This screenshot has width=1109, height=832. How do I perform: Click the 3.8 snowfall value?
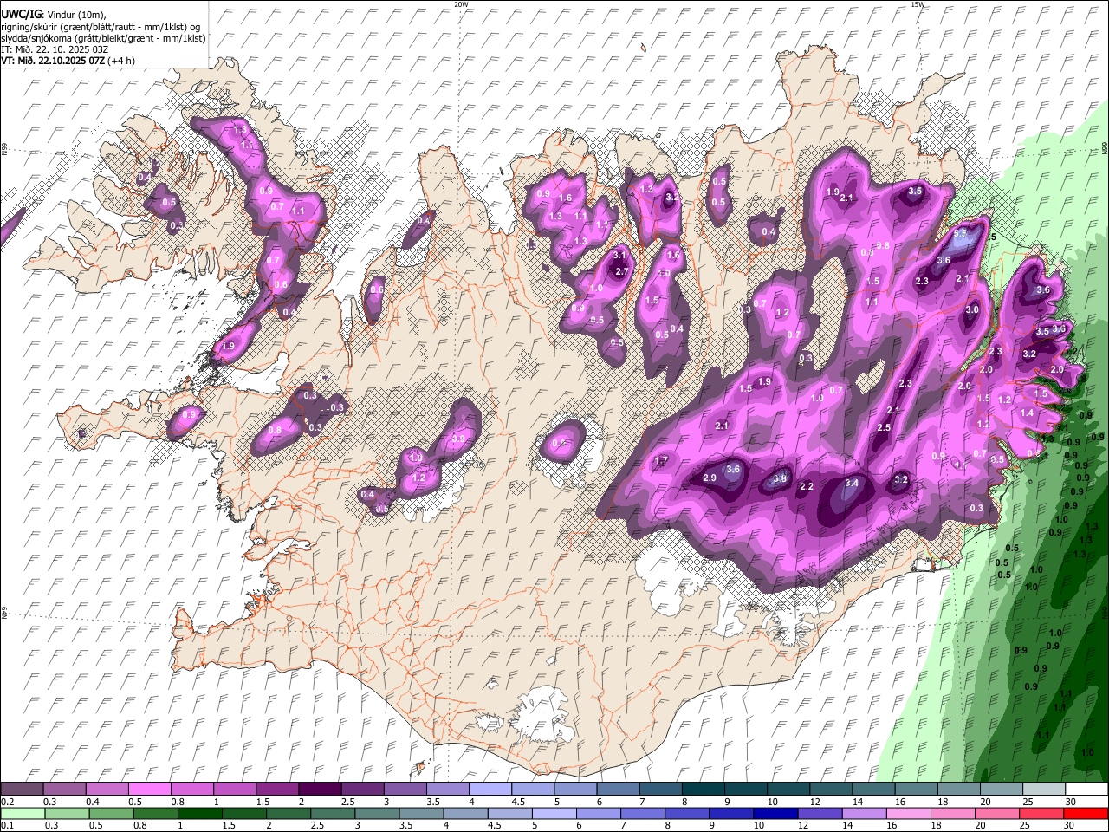(x=780, y=478)
